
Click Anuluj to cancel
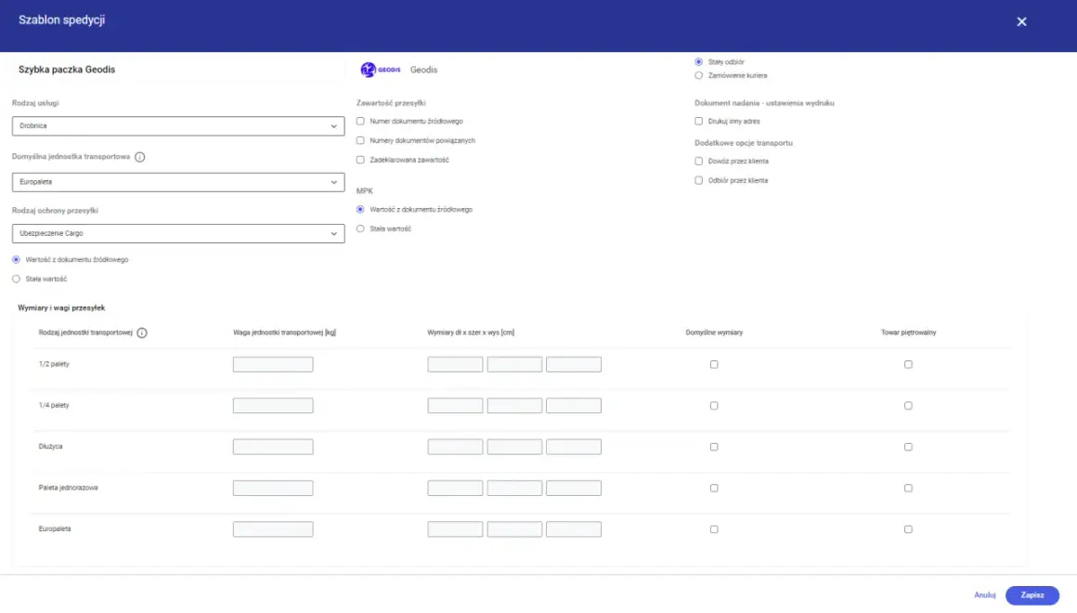coord(984,595)
